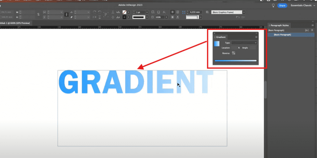
Task: Open the corner shape dropdown
Action: pos(201,17)
